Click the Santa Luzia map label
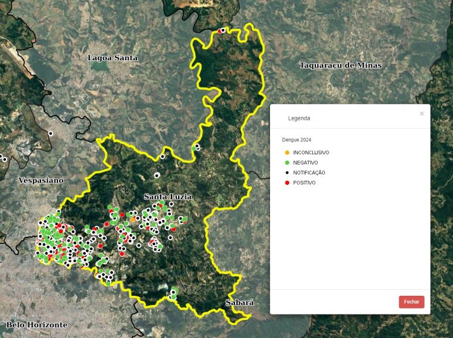 pos(167,197)
